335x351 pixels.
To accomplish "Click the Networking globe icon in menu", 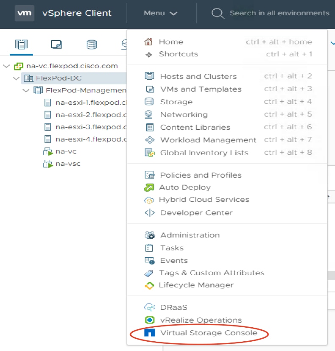I will click(149, 114).
